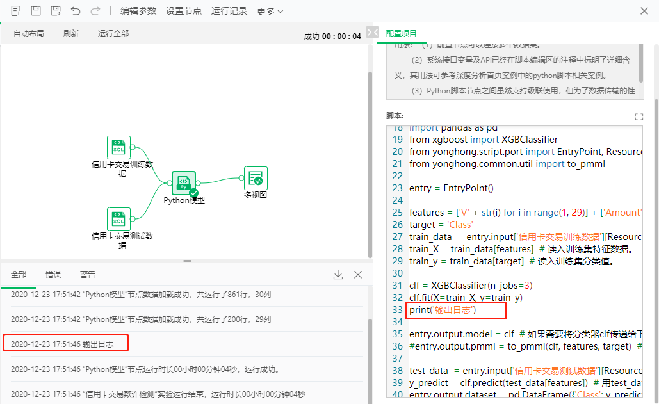Download the log file
659x404 pixels.
pos(338,275)
